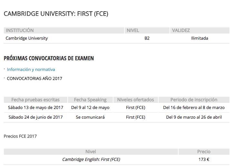
Task: Click the '173 €' price cell
Action: point(204,159)
